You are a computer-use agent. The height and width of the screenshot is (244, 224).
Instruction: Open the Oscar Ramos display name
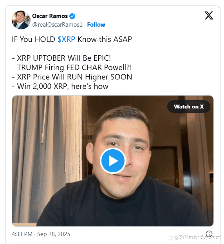(50, 16)
